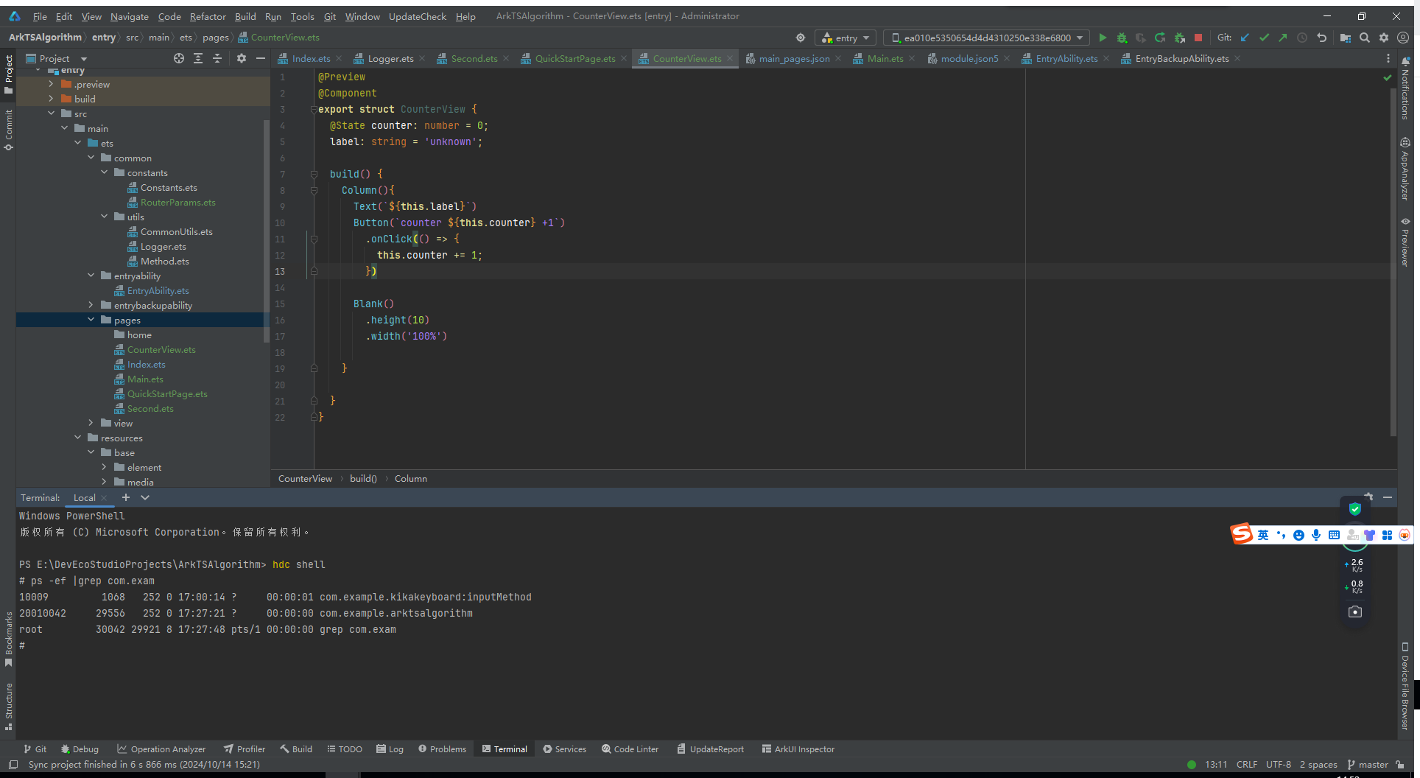Image resolution: width=1420 pixels, height=778 pixels.
Task: Expand the .preview folder
Action: click(51, 84)
